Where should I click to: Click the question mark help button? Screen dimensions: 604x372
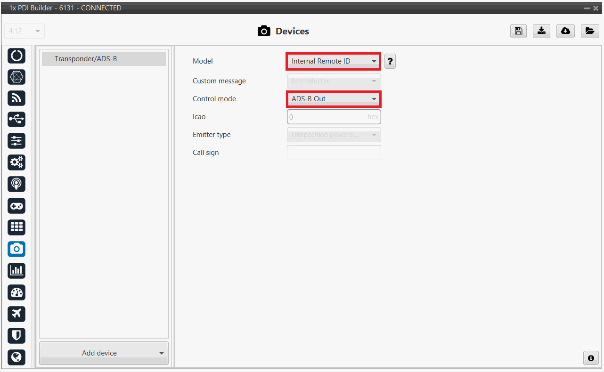[390, 61]
